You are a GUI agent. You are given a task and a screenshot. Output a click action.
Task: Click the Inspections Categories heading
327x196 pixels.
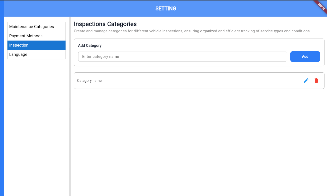105,24
